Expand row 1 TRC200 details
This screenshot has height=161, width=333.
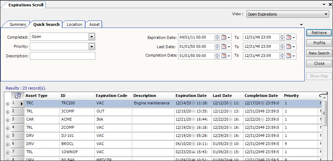pyautogui.click(x=7, y=104)
